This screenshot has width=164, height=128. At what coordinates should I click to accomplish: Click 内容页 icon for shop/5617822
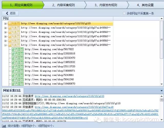(18, 50)
